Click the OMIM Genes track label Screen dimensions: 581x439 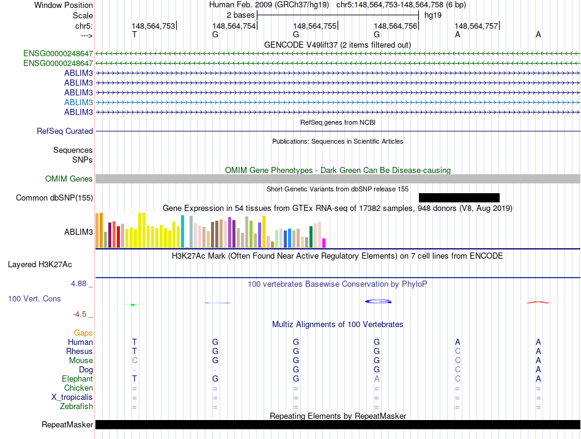(68, 179)
